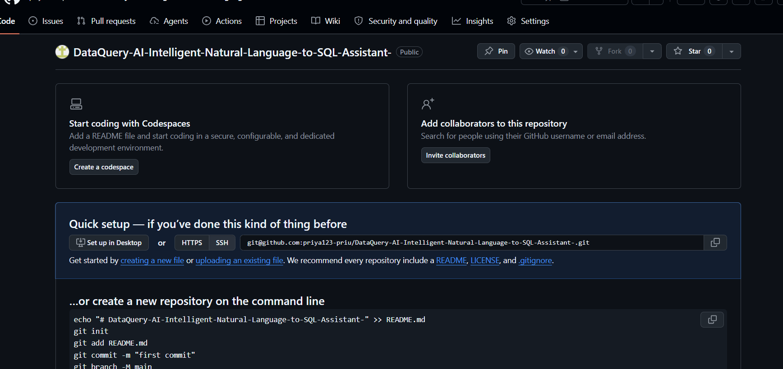
Task: Click the repository owner avatar
Action: pos(62,52)
